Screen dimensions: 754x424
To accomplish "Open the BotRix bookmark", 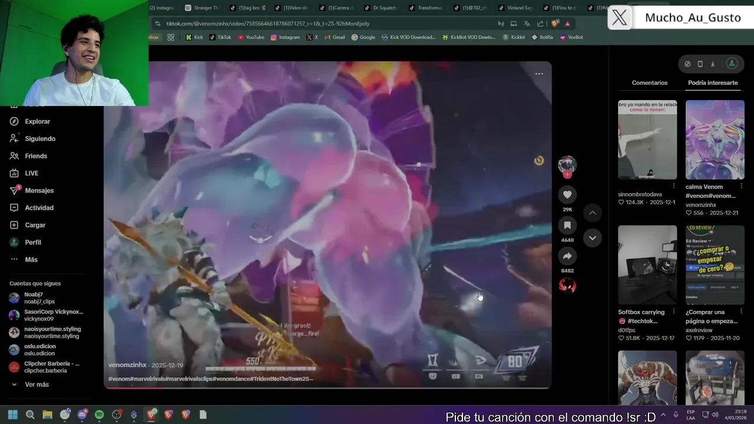I will point(543,37).
